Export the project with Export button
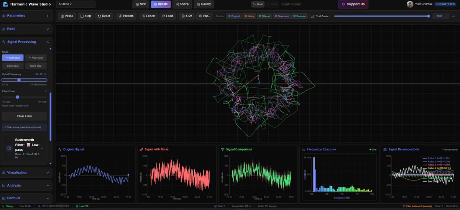This screenshot has height=210, width=460. tap(148, 16)
